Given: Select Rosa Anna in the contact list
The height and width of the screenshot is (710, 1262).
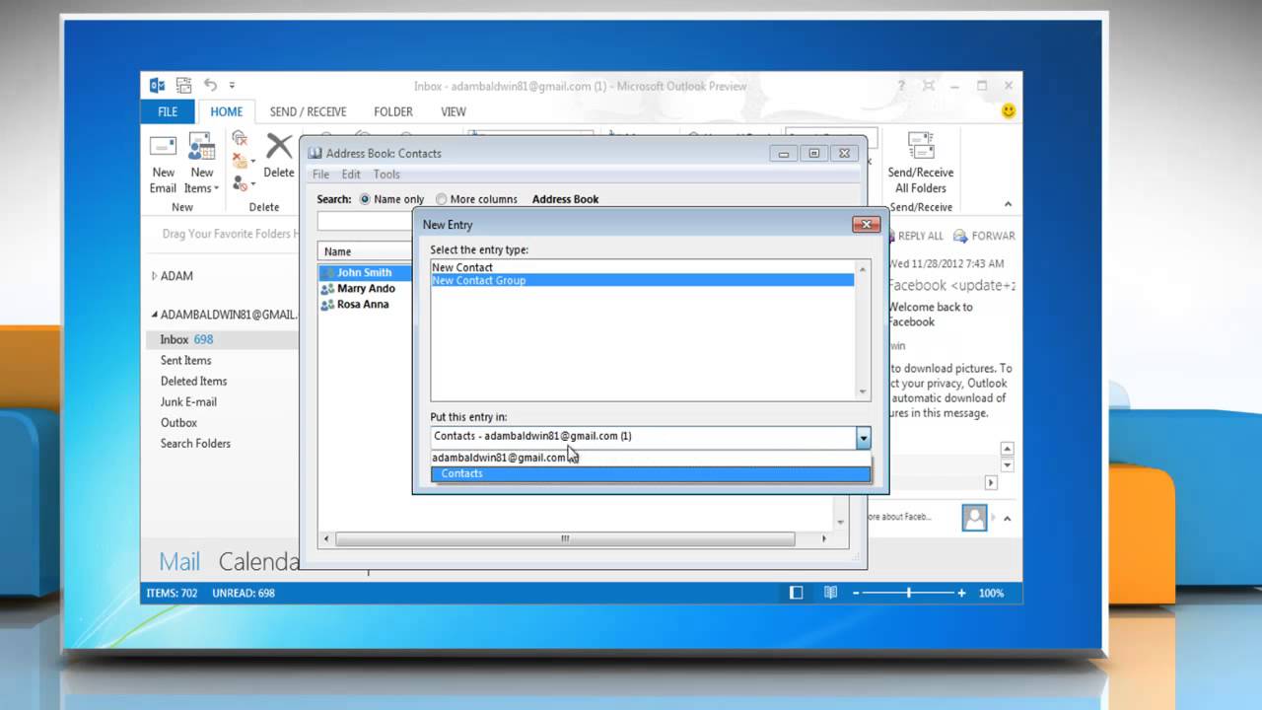Looking at the screenshot, I should pyautogui.click(x=365, y=304).
